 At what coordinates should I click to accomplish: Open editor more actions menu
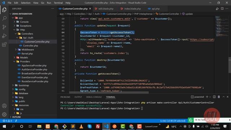point(227,9)
